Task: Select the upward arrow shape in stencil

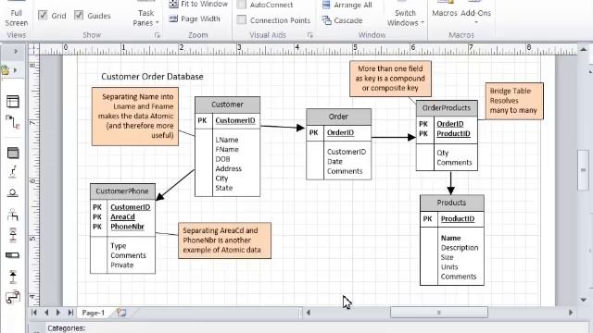Action: [13, 277]
